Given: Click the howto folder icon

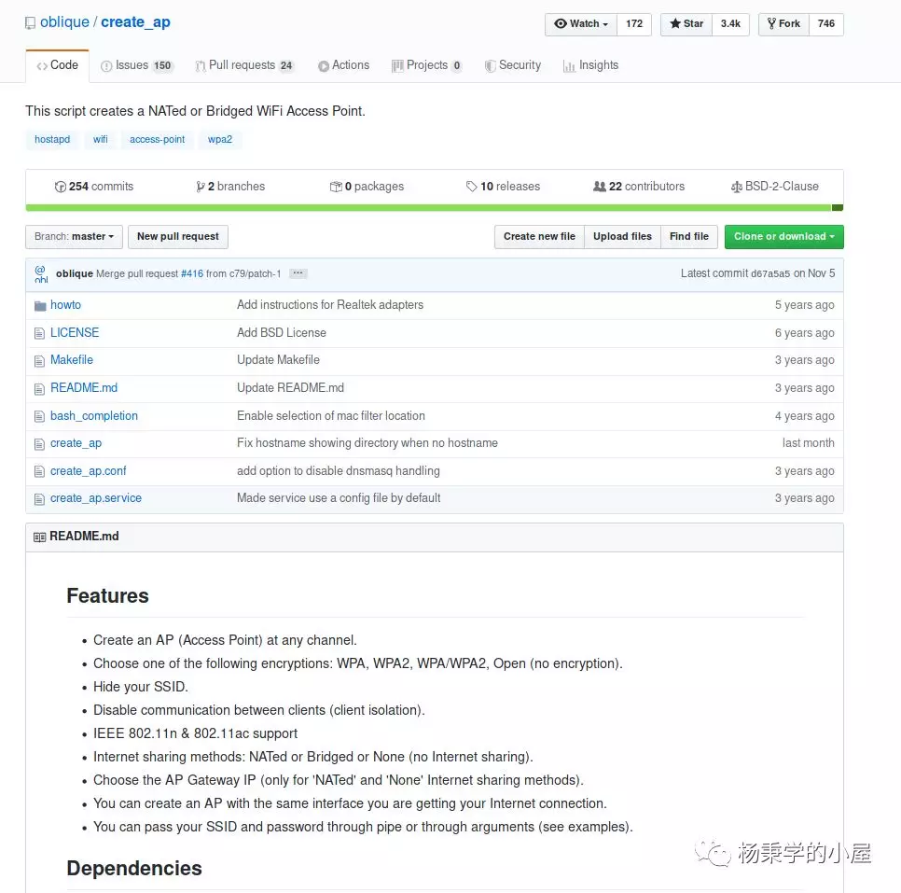Looking at the screenshot, I should [40, 306].
